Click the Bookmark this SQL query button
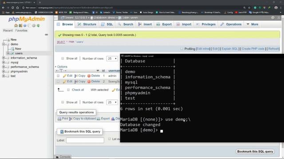284x159 pixels. [x=255, y=151]
